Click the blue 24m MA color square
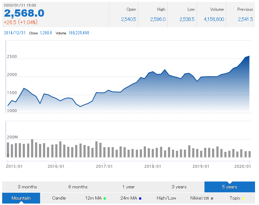Image resolution: width=259 pixels, height=205 pixels. [140, 198]
